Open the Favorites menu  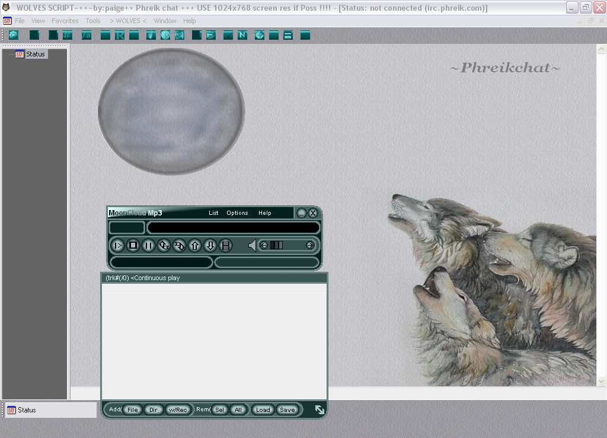(65, 21)
